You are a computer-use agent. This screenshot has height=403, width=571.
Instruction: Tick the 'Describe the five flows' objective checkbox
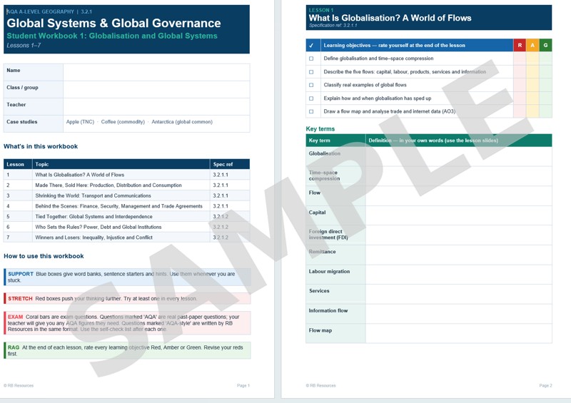(311, 72)
